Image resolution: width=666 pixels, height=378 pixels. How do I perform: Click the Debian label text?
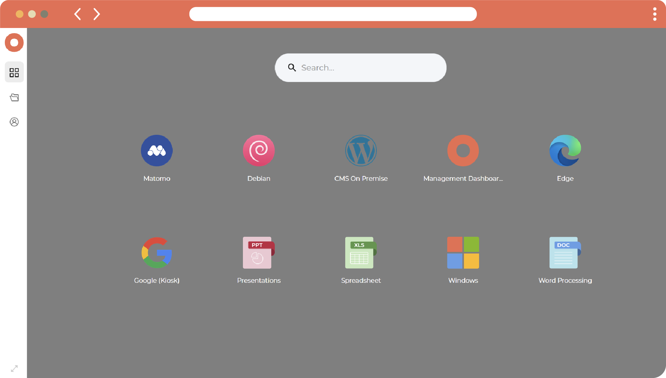coord(259,179)
